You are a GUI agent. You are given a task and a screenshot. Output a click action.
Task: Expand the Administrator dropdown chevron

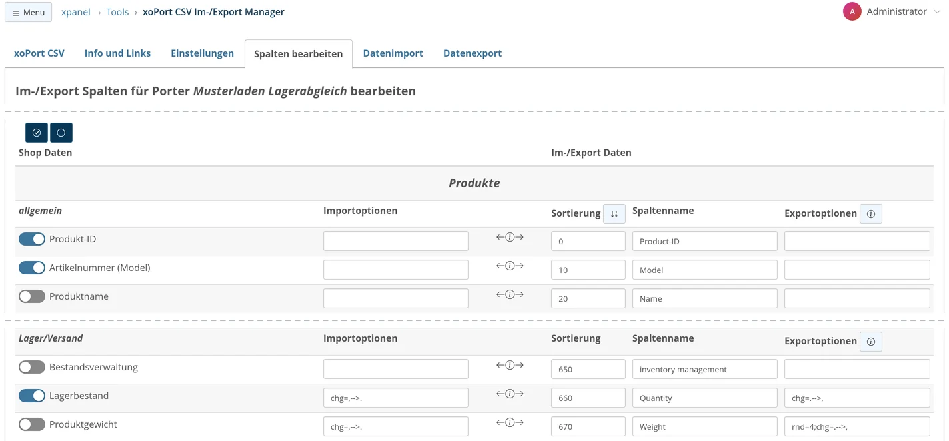[x=937, y=12]
